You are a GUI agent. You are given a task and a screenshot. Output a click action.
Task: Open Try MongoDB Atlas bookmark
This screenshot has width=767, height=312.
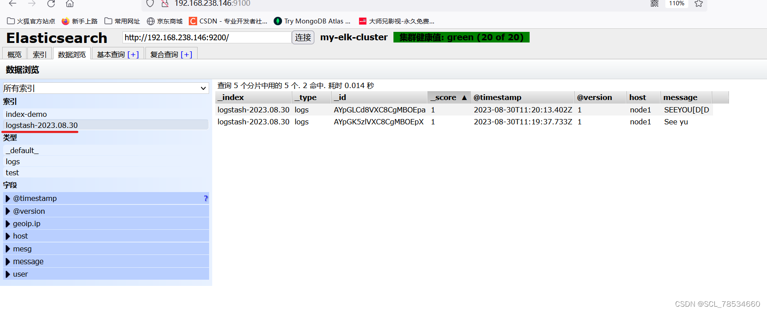312,21
